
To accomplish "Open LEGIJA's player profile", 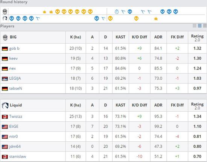I will (15, 79).
